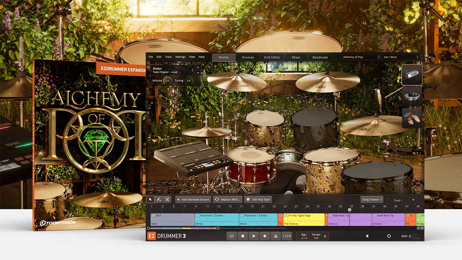
Task: Switch to the Drums tab
Action: click(224, 57)
